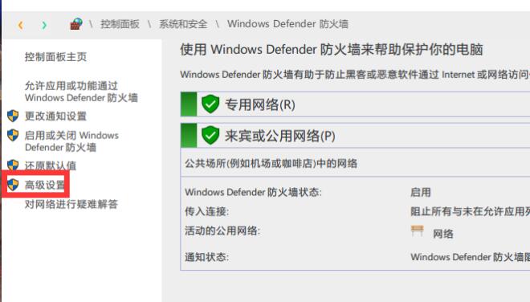Open 控制面板主页 link
This screenshot has width=530, height=302.
pyautogui.click(x=55, y=57)
